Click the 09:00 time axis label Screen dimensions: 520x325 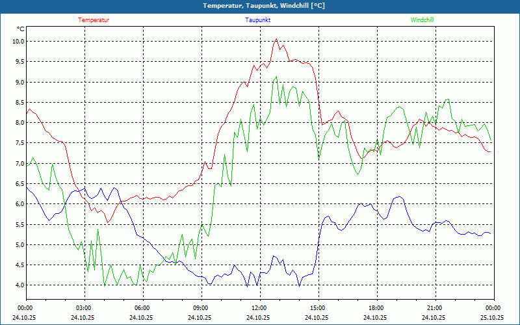pos(201,308)
